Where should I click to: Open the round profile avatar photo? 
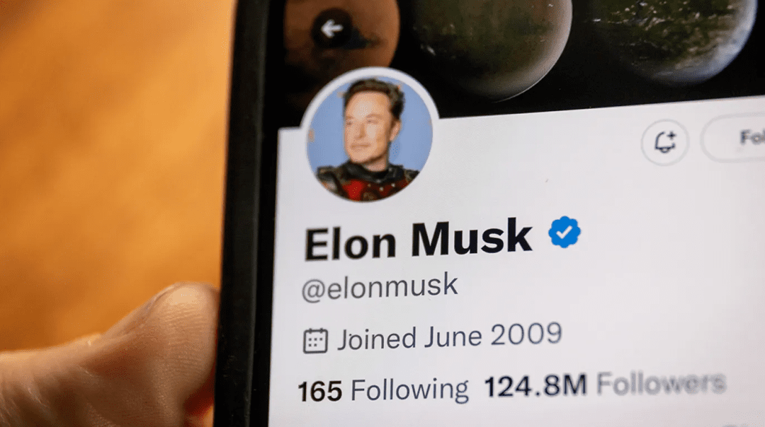(x=369, y=137)
